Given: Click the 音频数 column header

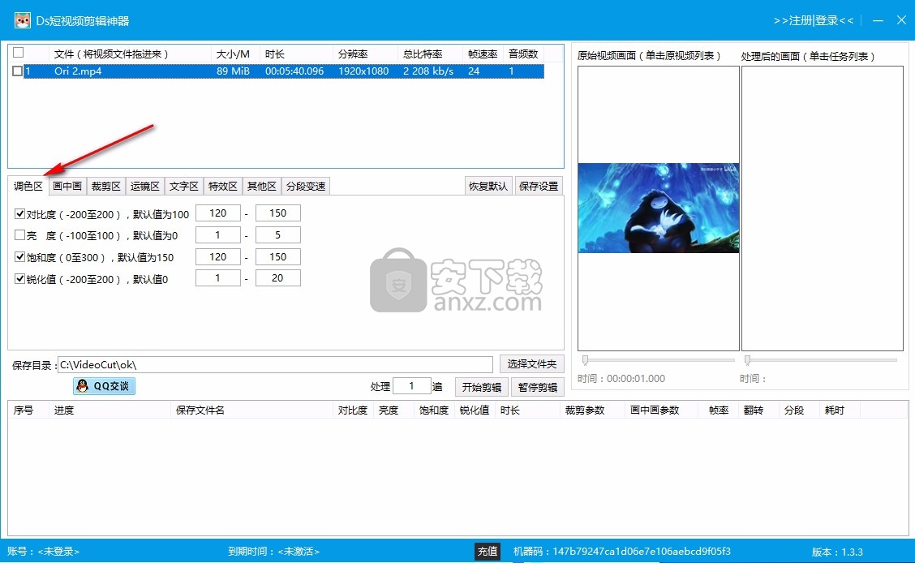Looking at the screenshot, I should point(523,54).
